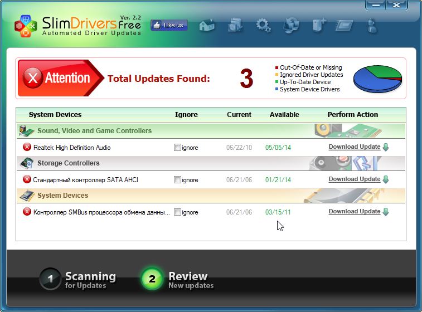Click available date 03/15/11

click(278, 212)
